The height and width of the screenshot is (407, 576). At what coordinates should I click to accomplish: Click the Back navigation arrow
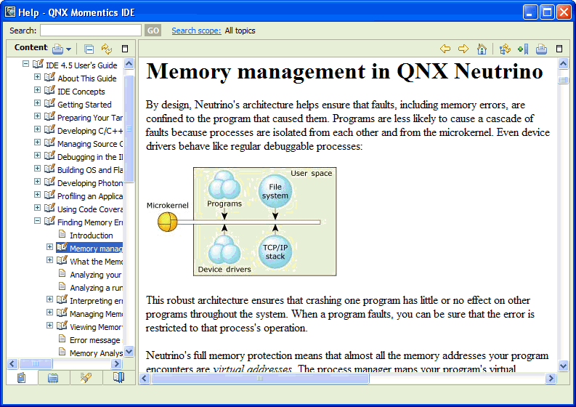coord(445,49)
